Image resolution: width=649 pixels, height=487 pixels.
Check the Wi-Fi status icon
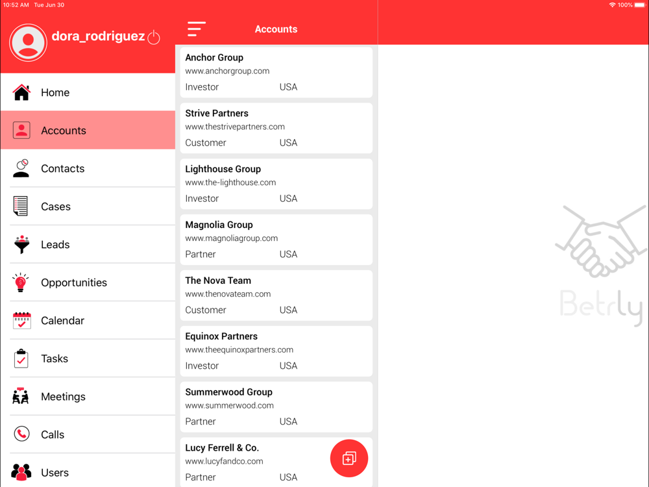point(612,5)
